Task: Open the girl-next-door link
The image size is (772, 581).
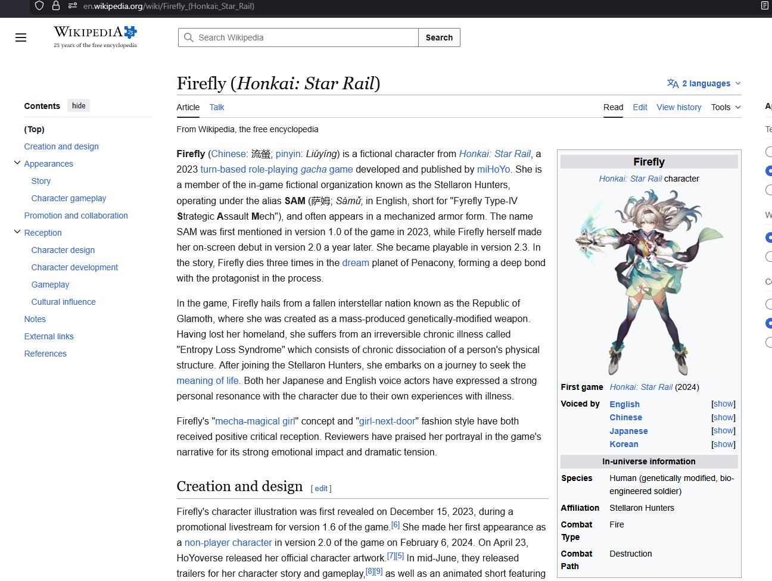Action: tap(387, 421)
